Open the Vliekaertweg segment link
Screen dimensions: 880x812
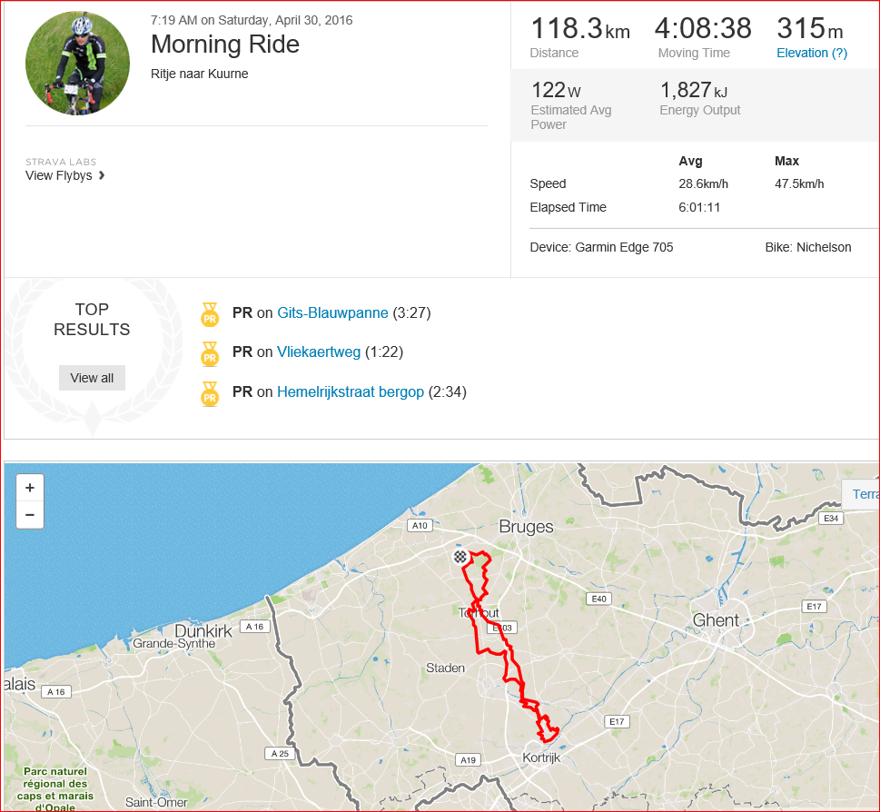click(319, 352)
